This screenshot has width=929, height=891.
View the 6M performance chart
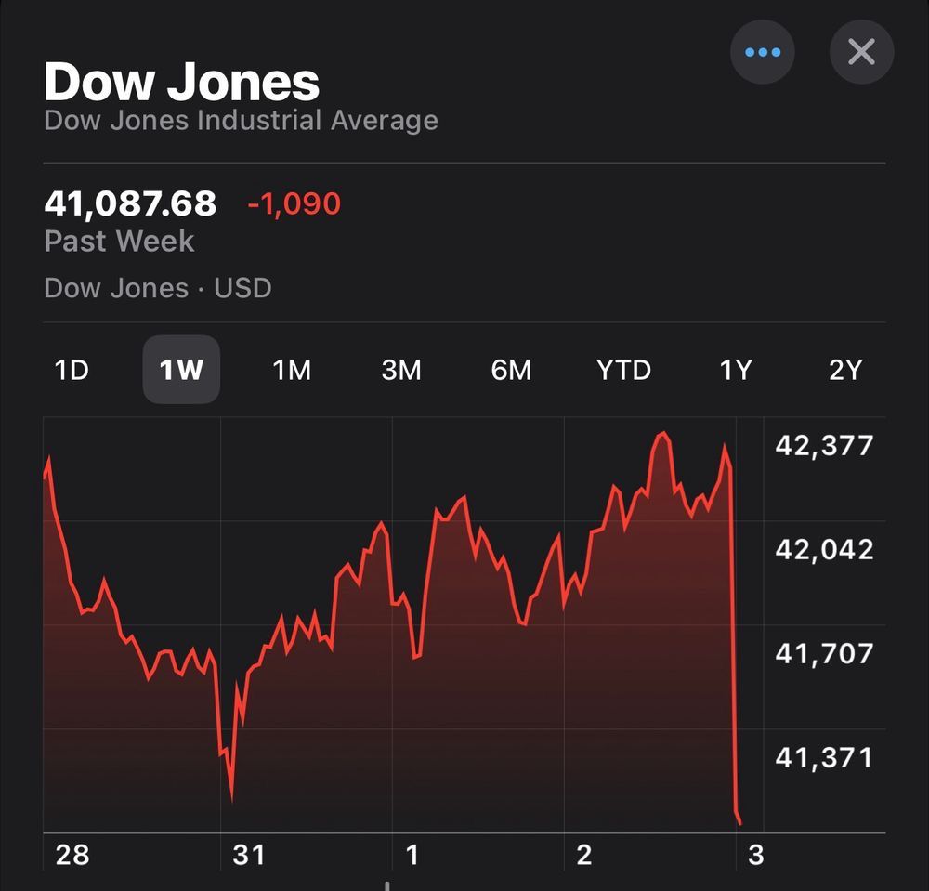[512, 370]
